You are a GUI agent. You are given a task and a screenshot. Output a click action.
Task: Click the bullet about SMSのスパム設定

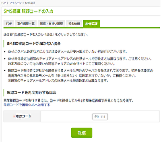[x=67, y=52]
